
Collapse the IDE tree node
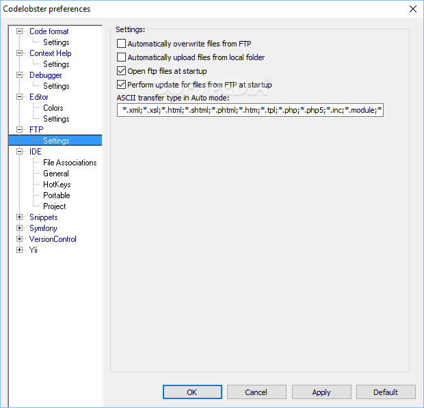tap(19, 151)
